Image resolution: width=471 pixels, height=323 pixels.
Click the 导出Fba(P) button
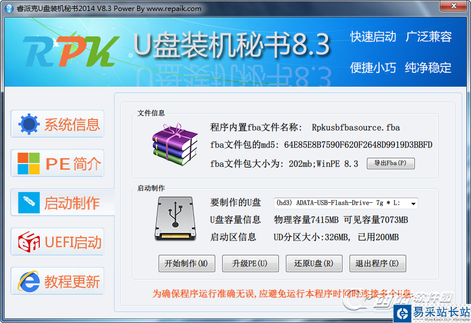pyautogui.click(x=391, y=164)
